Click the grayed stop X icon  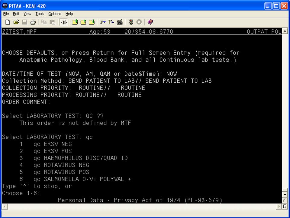[x=139, y=22]
